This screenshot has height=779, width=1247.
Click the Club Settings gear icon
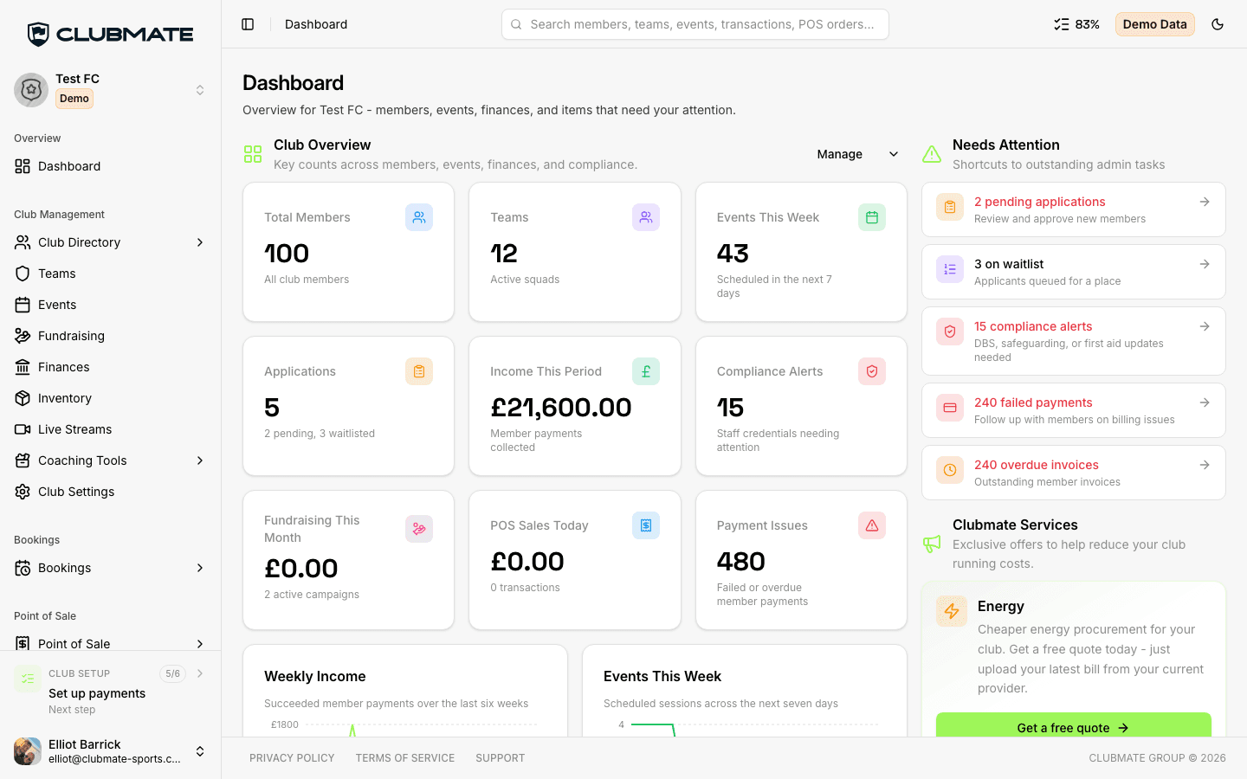23,492
